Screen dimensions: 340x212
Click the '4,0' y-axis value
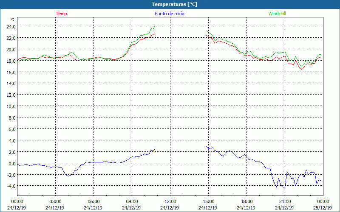click(12, 141)
